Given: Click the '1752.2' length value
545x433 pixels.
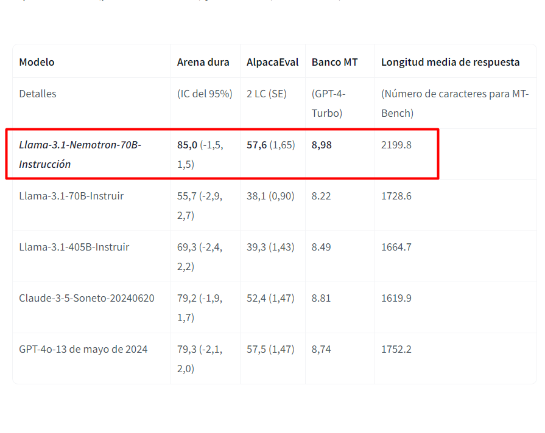Looking at the screenshot, I should pyautogui.click(x=396, y=349).
